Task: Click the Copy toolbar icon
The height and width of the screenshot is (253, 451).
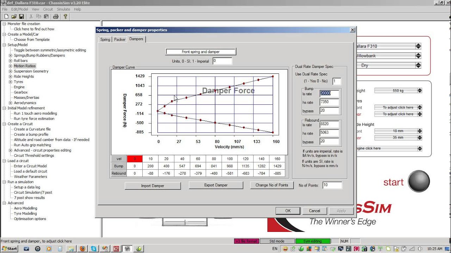Action: pos(38,17)
